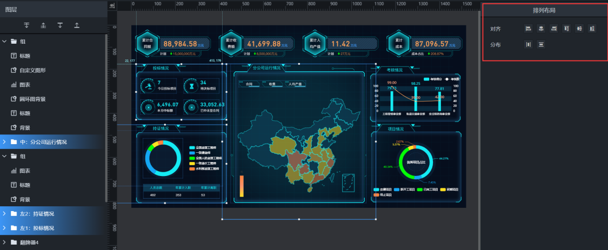
Task: Select the 自定义图形 layer
Action: 32,70
